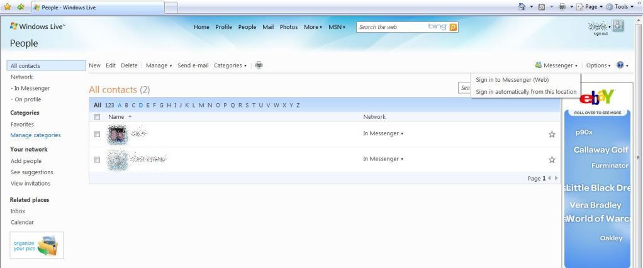The width and height of the screenshot is (643, 268).
Task: Open the Manage dropdown menu
Action: point(159,65)
